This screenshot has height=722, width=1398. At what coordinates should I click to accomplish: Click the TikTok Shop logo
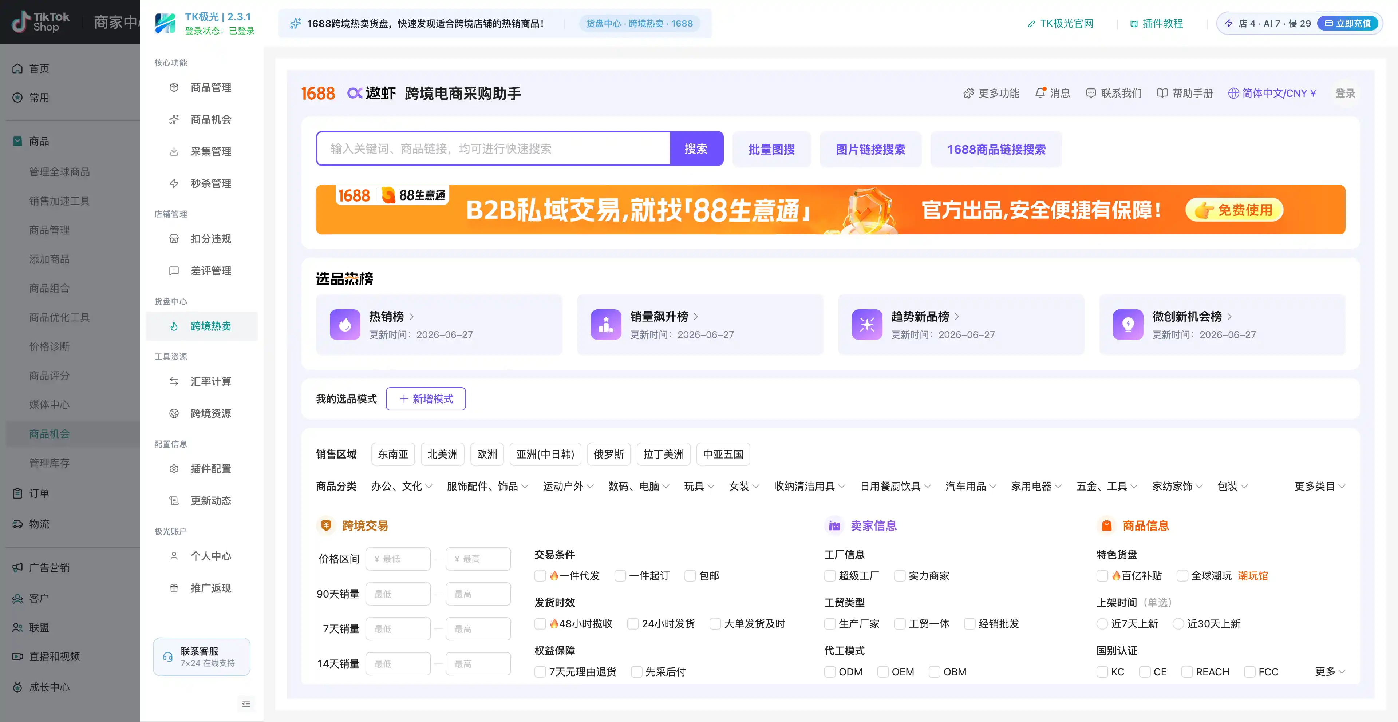(x=41, y=22)
